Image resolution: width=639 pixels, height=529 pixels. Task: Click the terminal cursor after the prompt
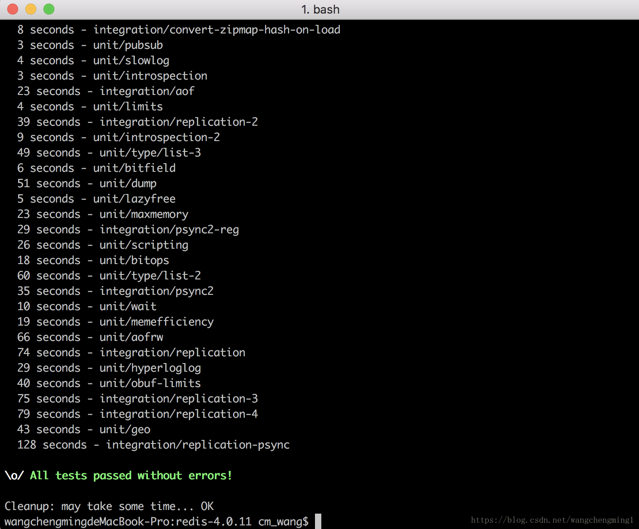click(318, 521)
